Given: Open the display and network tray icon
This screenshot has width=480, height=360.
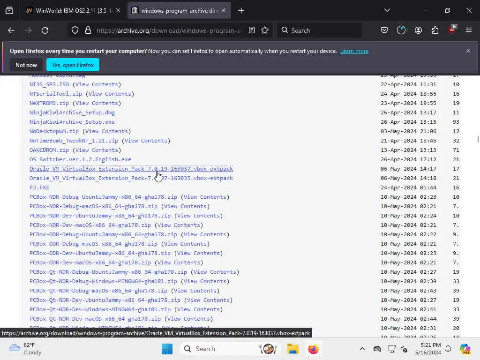Looking at the screenshot, I should coord(392,349).
